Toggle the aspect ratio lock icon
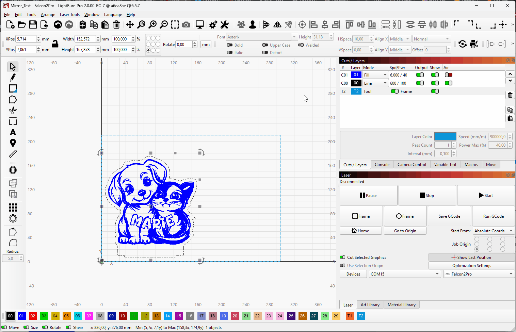Image resolution: width=516 pixels, height=332 pixels. (x=55, y=44)
